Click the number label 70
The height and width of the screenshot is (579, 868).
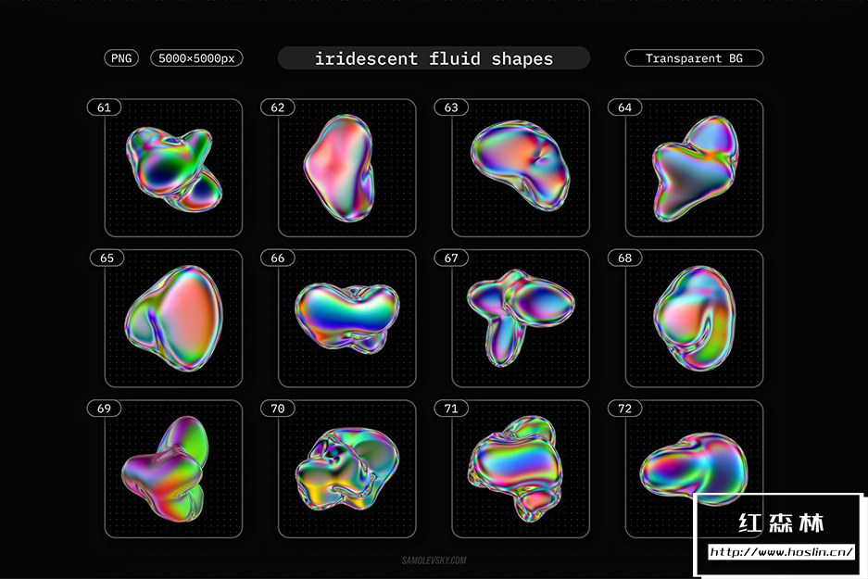click(x=277, y=409)
